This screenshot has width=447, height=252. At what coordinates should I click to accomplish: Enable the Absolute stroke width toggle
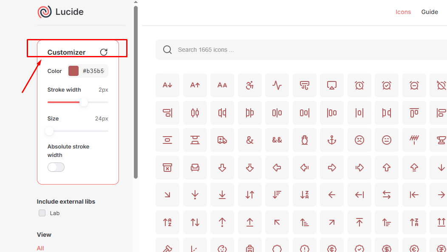point(56,167)
